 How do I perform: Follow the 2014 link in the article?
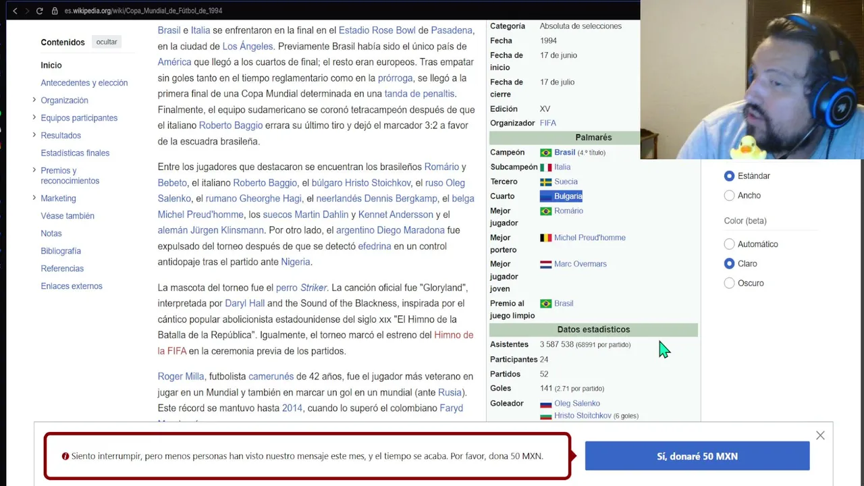292,408
